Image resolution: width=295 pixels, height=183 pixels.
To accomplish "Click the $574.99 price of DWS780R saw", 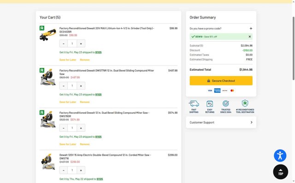I will pyautogui.click(x=173, y=113).
